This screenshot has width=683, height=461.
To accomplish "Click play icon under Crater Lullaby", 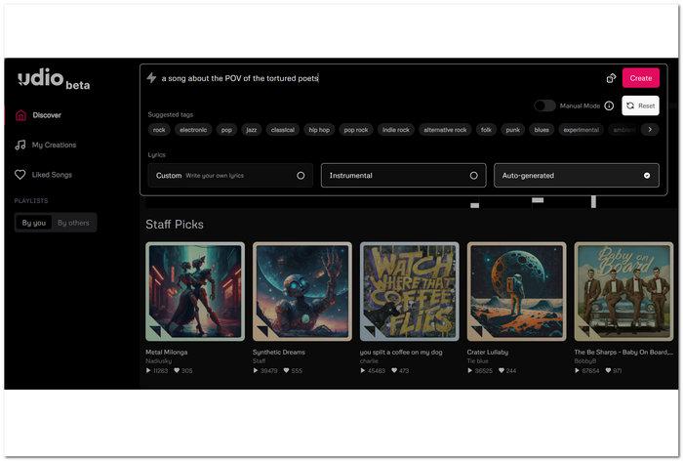I will 469,371.
